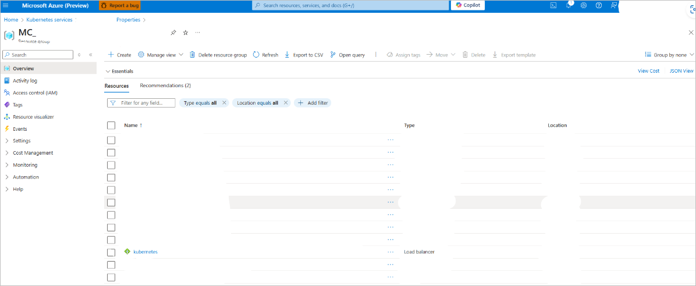Click the Refresh toolbar item

click(x=265, y=55)
